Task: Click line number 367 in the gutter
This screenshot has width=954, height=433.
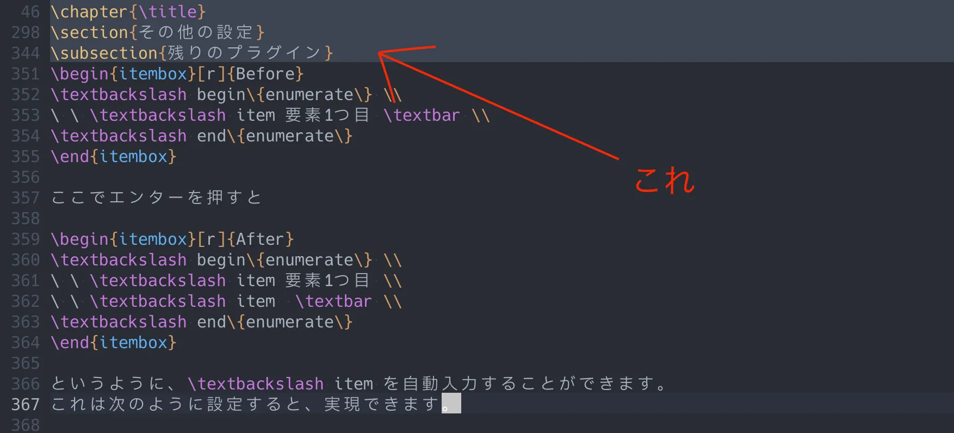Action: 26,404
